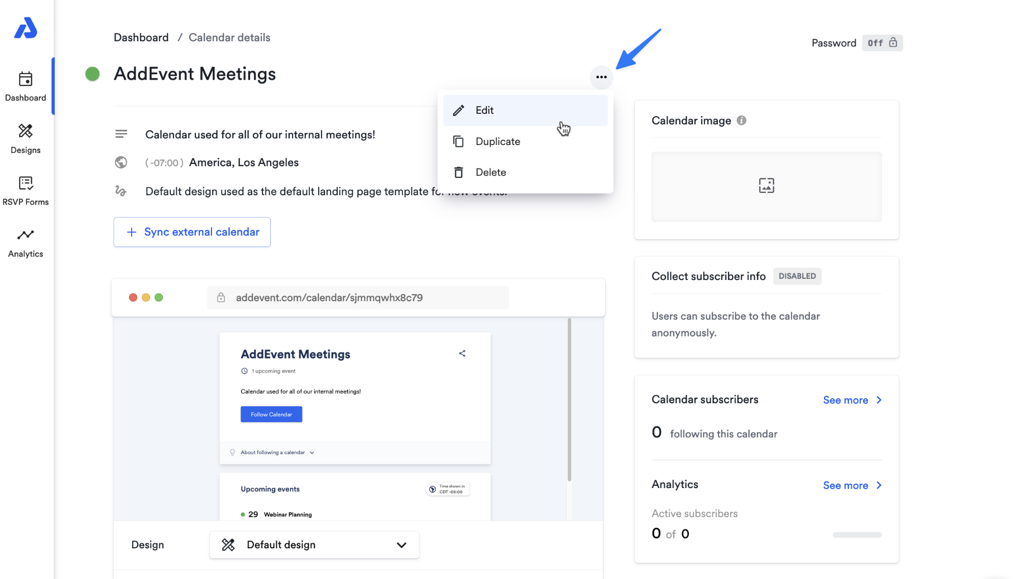The image size is (1026, 579).
Task: Choose Duplicate from the options menu
Action: tap(525, 142)
